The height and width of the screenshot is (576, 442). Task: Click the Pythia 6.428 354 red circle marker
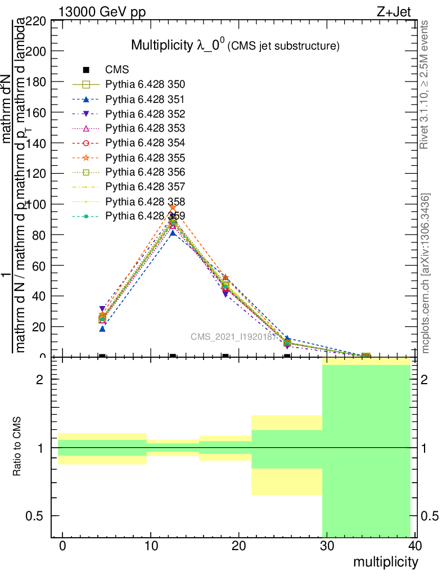[86, 143]
